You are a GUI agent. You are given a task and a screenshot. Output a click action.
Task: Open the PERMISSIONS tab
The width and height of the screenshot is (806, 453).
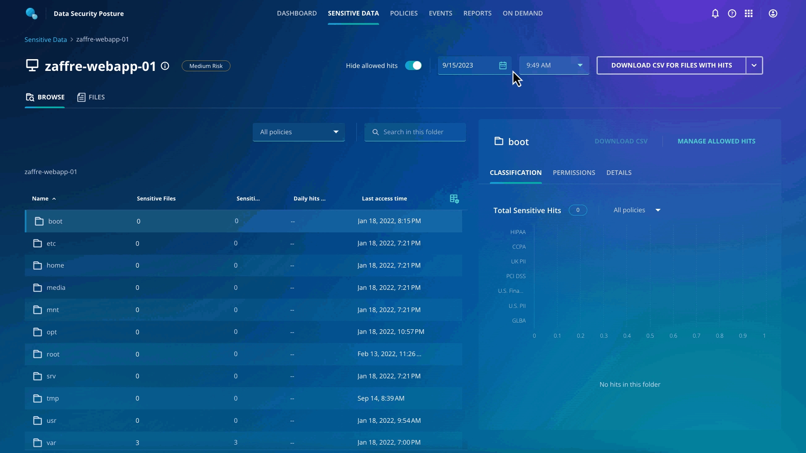pyautogui.click(x=573, y=173)
